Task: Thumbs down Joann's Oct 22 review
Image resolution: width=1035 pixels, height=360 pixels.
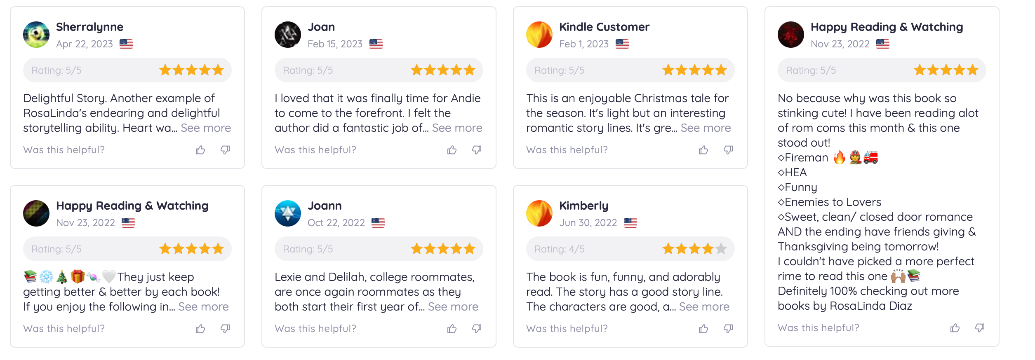Action: (x=477, y=329)
